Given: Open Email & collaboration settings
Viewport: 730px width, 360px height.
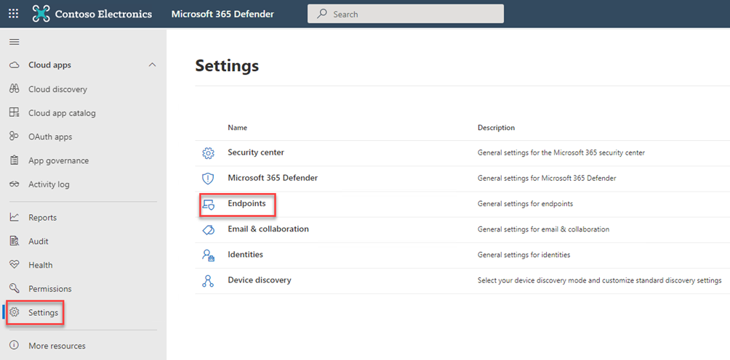Looking at the screenshot, I should coord(268,229).
